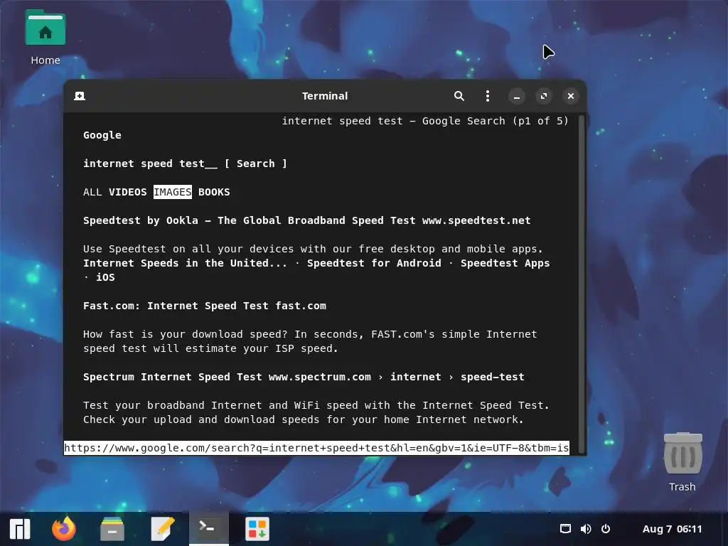Open the Speedtest Apps link
The width and height of the screenshot is (728, 546).
(x=505, y=263)
